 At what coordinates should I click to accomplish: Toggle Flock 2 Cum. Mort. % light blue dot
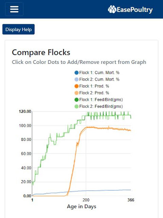(76, 80)
